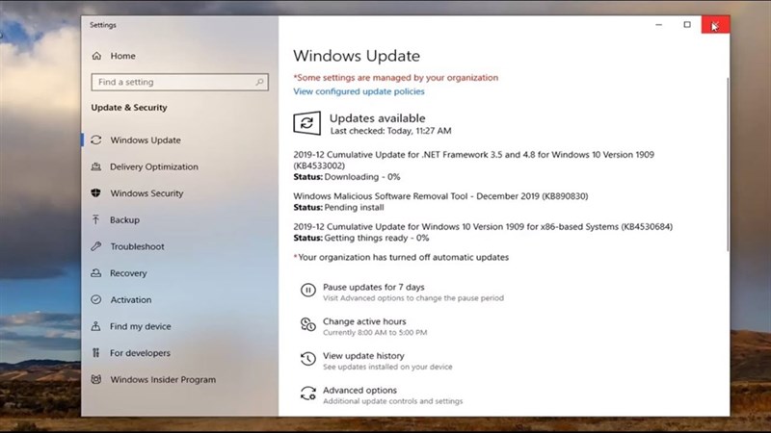Viewport: 771px width, 433px height.
Task: Go to Home settings page
Action: [x=122, y=56]
